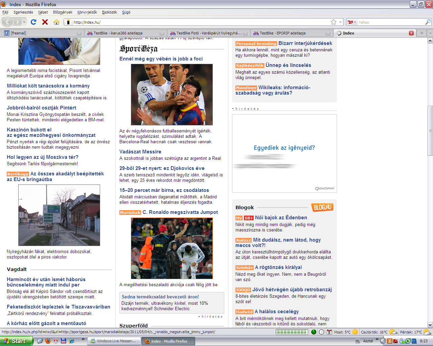Open the Könyvjelzők menu
The height and width of the screenshot is (346, 433).
click(x=87, y=12)
